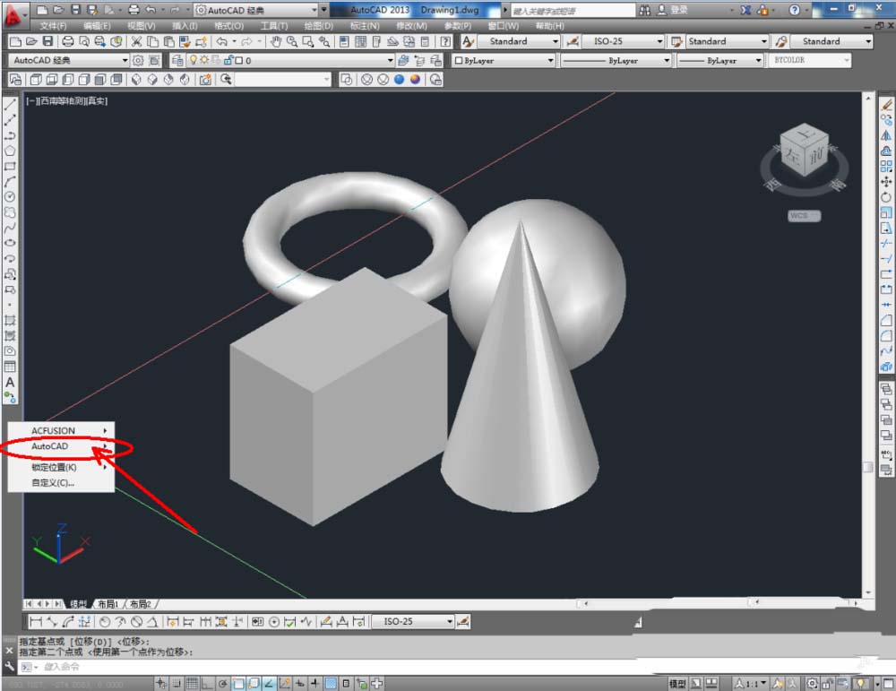
Task: Select the Cut scissors icon
Action: (x=136, y=42)
